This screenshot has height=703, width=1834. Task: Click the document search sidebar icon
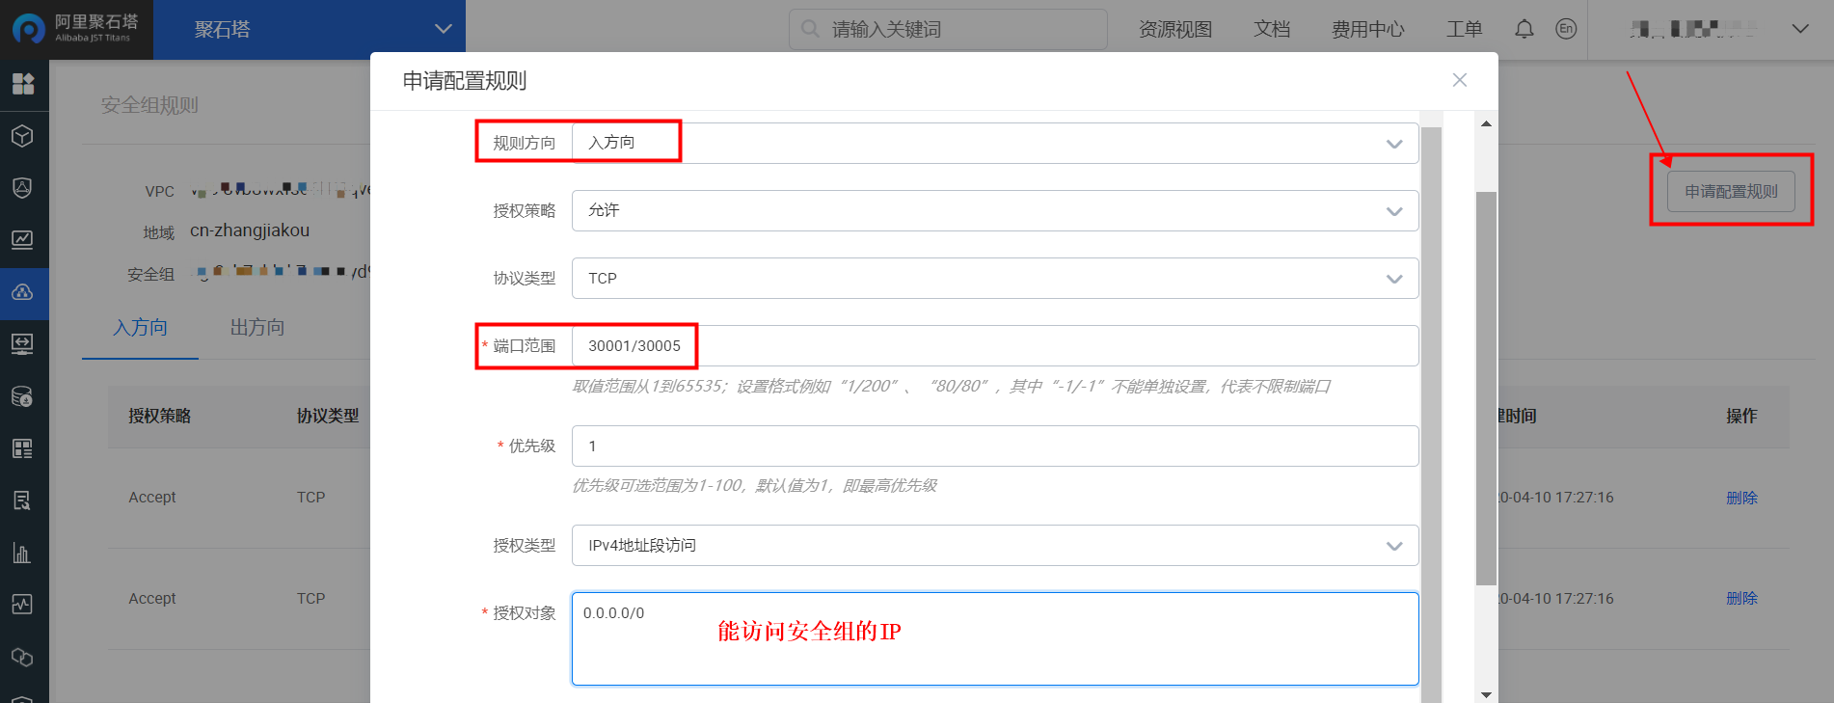pyautogui.click(x=23, y=500)
